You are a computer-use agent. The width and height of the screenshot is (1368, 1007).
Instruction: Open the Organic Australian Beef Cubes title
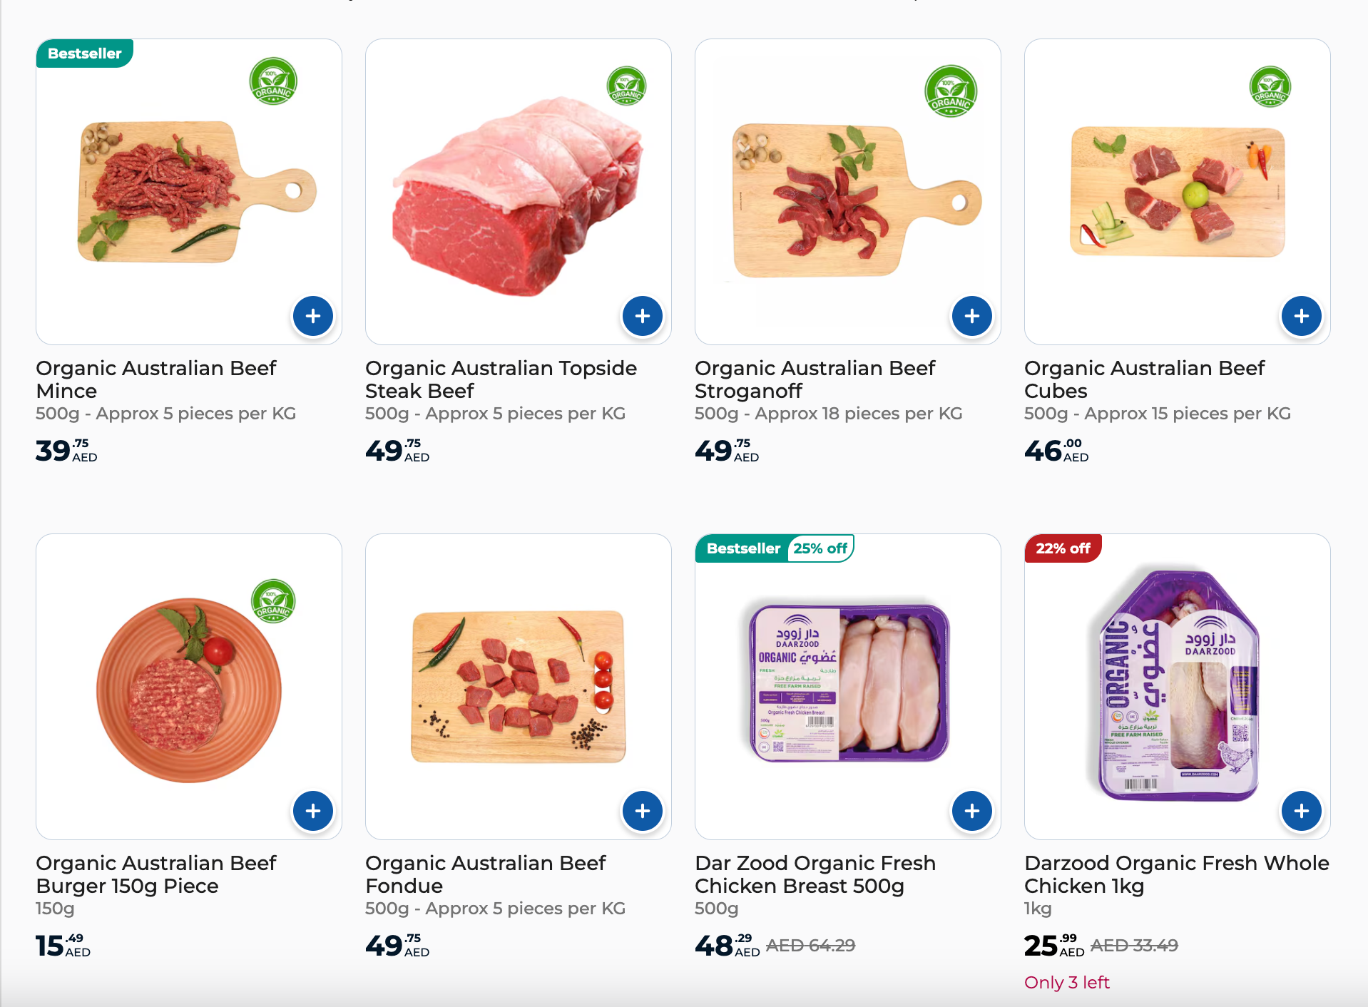coord(1144,379)
